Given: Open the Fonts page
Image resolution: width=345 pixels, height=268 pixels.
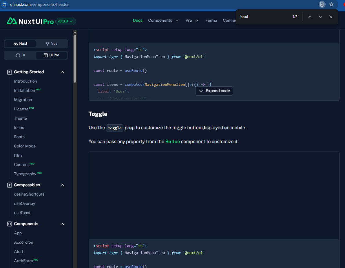Looking at the screenshot, I should [x=19, y=137].
